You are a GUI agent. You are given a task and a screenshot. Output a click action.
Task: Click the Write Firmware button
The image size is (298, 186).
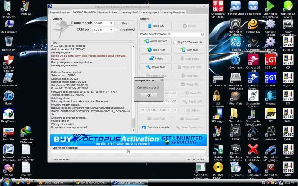[156, 41]
